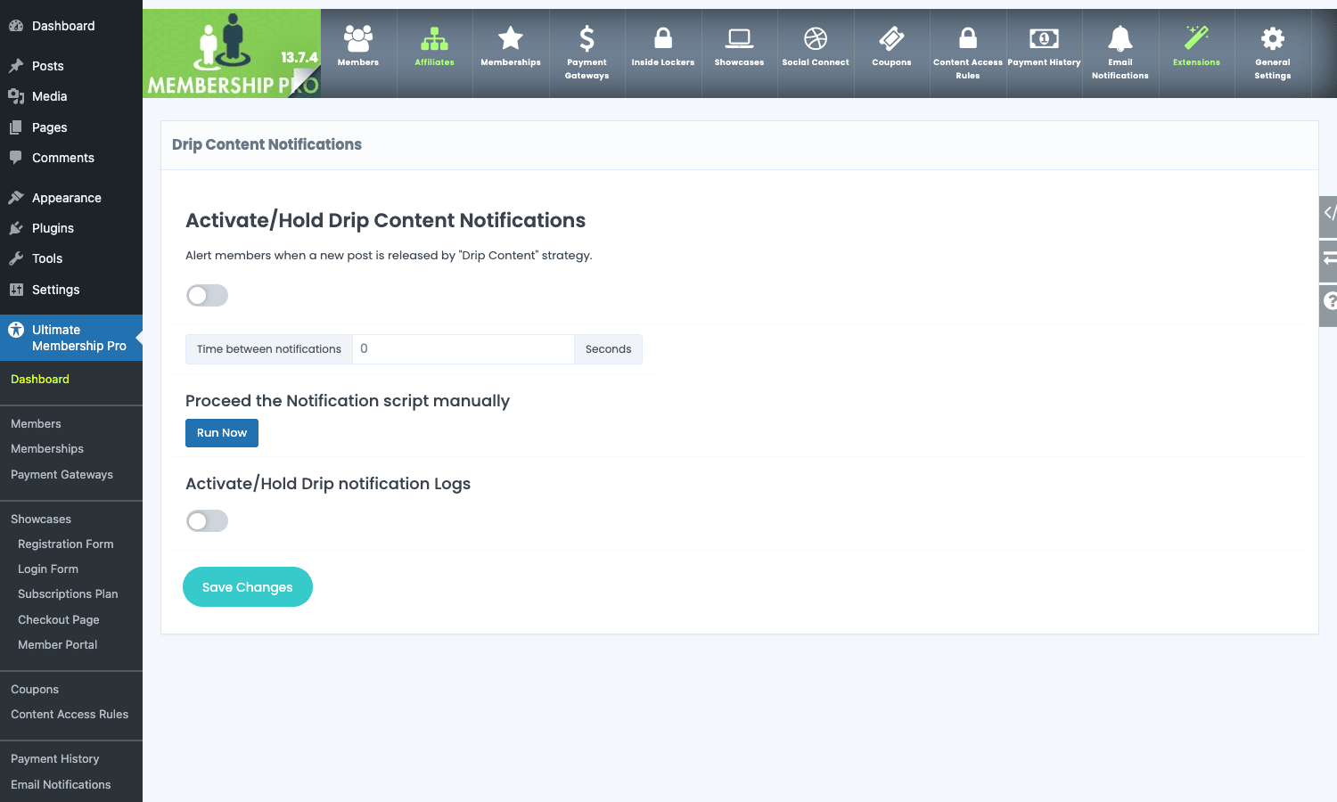Click Run Now button
Screen dimensions: 1337x802
tap(222, 433)
